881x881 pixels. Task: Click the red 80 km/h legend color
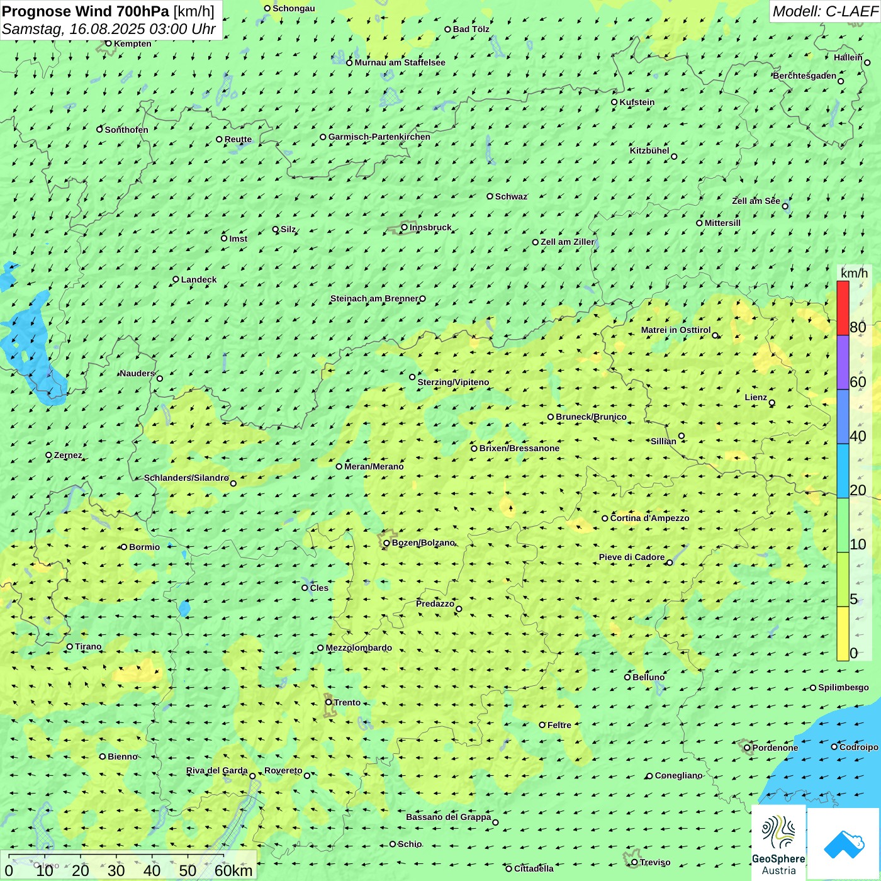(843, 308)
